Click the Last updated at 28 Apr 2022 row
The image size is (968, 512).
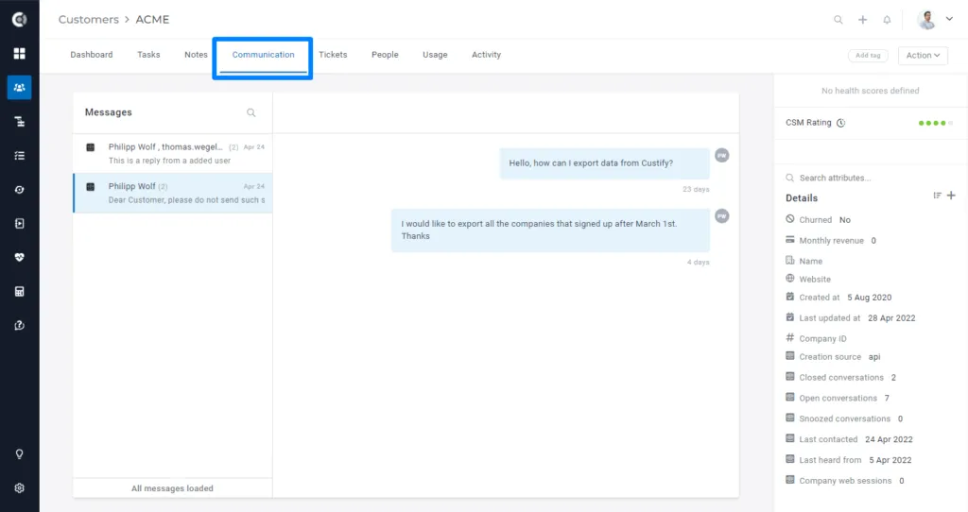pyautogui.click(x=850, y=317)
